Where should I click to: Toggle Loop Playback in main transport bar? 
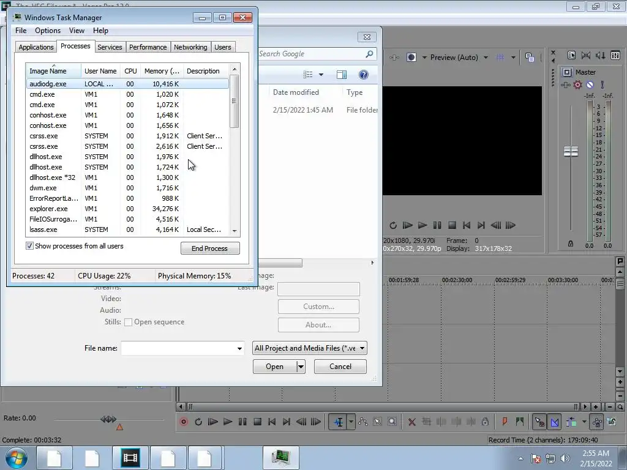click(198, 422)
